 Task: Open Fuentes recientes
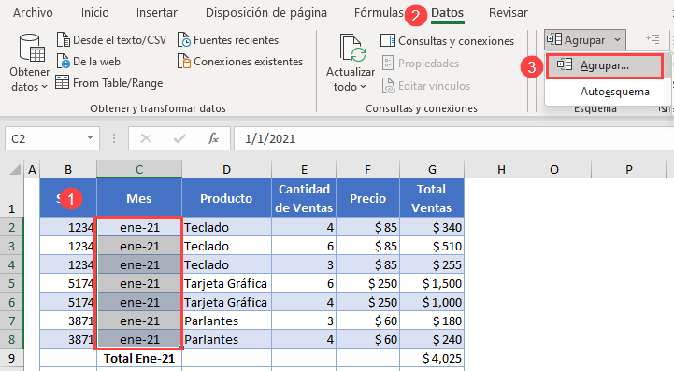tap(228, 40)
